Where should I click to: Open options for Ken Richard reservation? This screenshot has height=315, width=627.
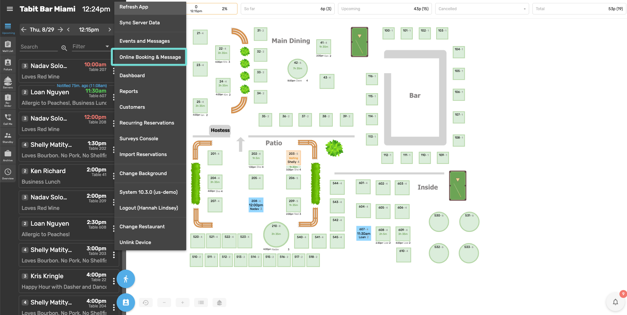[x=114, y=176]
